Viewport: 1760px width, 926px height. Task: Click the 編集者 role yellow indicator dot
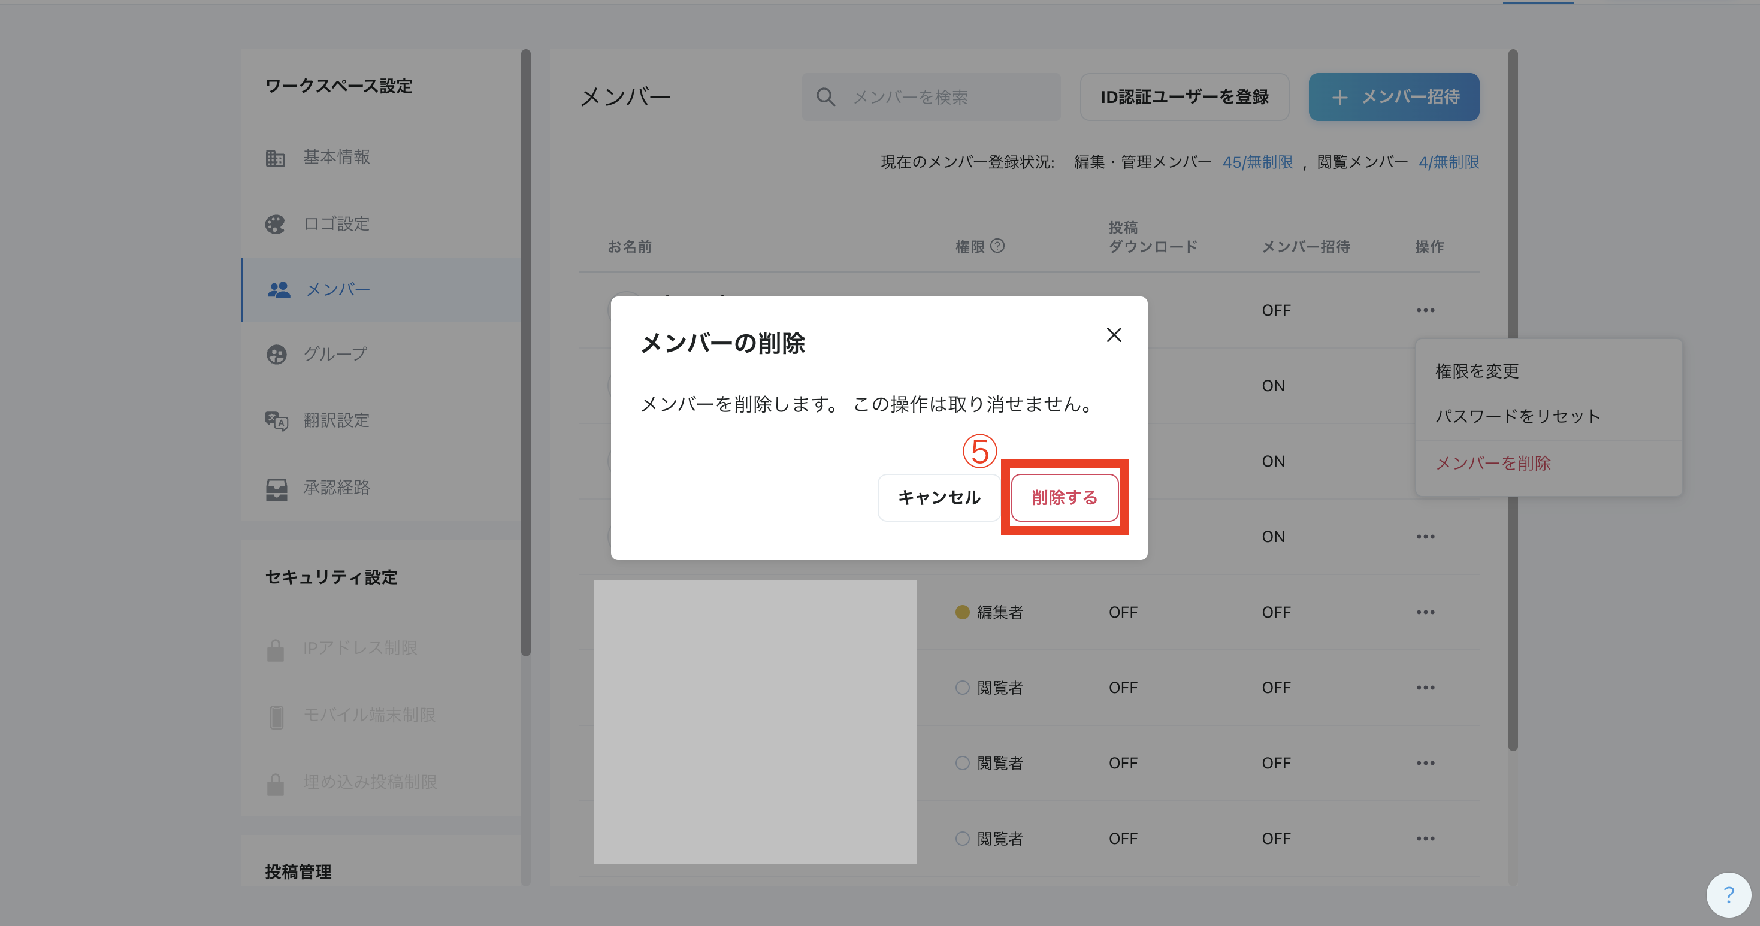point(962,612)
